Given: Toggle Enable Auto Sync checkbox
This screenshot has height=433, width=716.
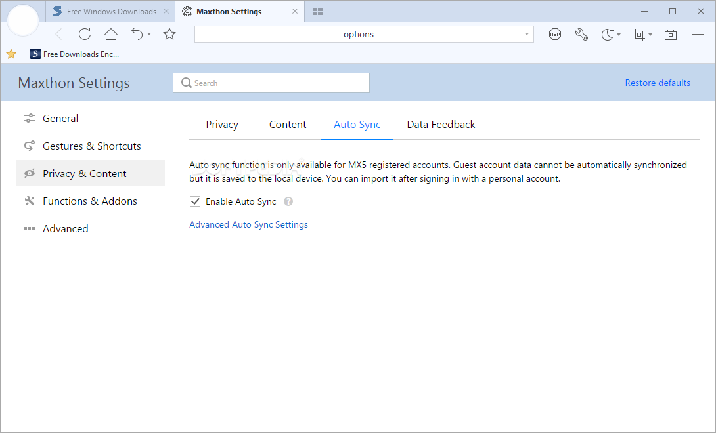Looking at the screenshot, I should pos(195,201).
